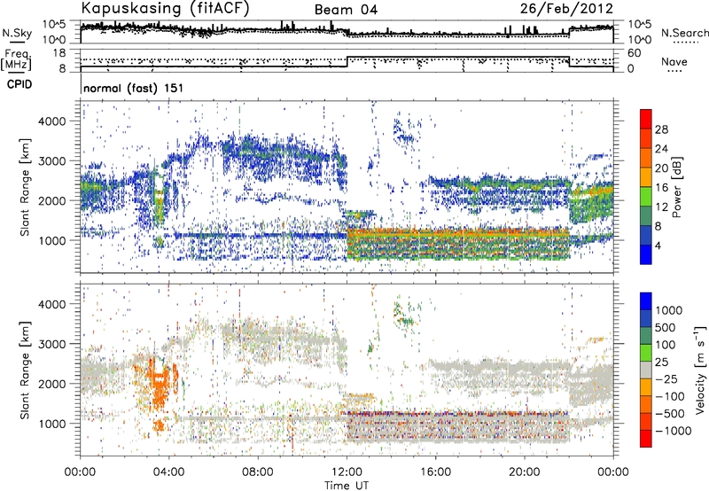Image resolution: width=709 pixels, height=491 pixels.
Task: Click the dense power band after 12:00 near 1000 km
Action: 457,244
